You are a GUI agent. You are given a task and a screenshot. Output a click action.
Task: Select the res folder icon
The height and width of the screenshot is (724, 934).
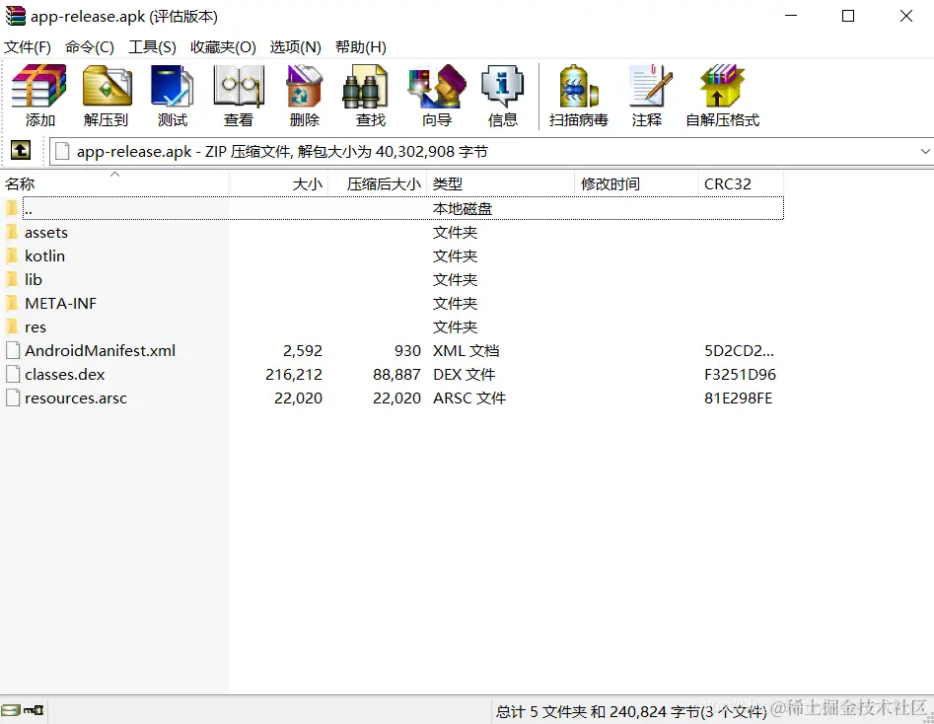click(x=12, y=326)
